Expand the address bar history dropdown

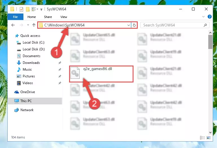point(129,25)
